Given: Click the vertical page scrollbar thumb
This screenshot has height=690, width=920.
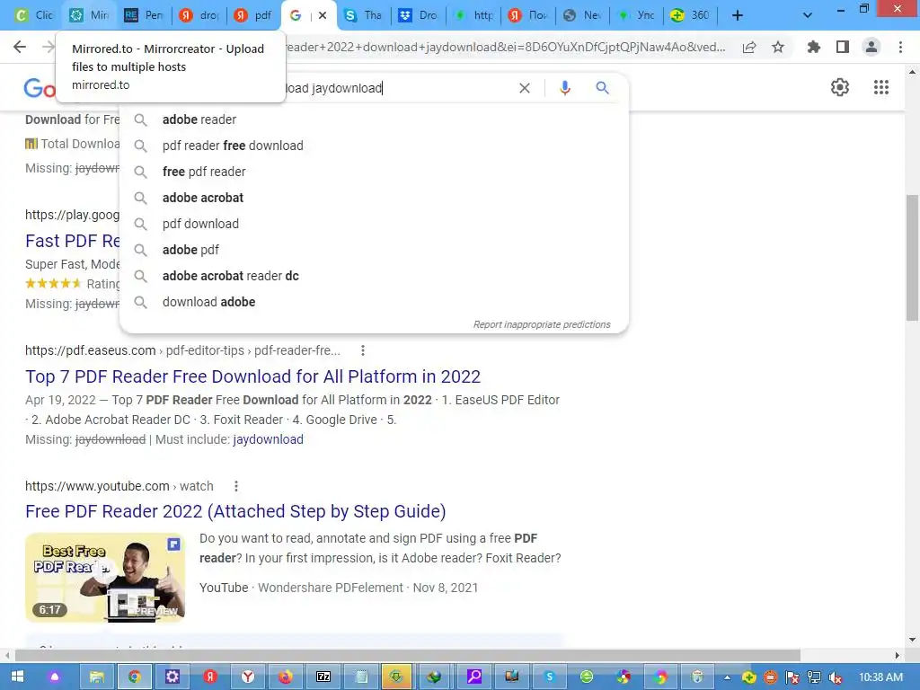Looking at the screenshot, I should coord(912,257).
